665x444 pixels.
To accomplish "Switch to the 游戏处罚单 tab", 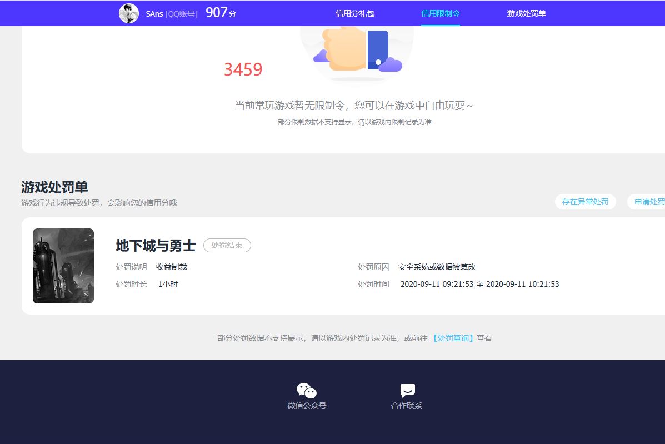I will [526, 13].
